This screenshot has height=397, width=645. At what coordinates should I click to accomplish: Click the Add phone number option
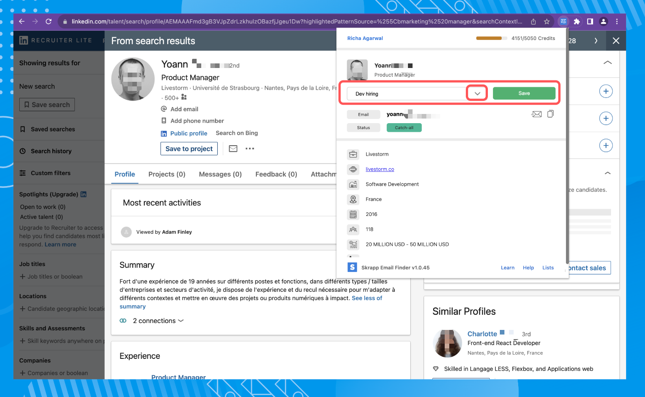[192, 121]
